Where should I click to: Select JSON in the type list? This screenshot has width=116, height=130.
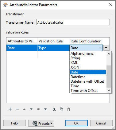click(x=88, y=67)
